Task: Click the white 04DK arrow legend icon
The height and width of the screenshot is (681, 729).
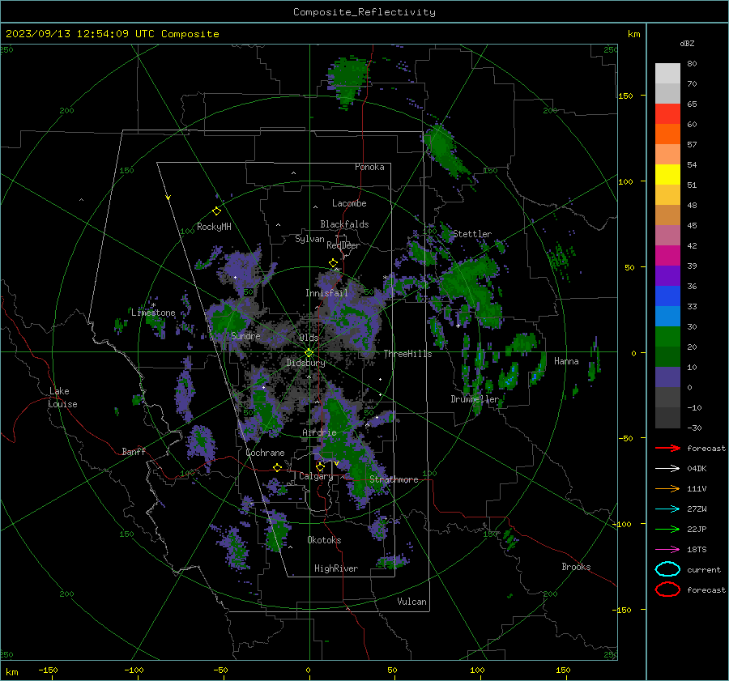Action: point(667,468)
